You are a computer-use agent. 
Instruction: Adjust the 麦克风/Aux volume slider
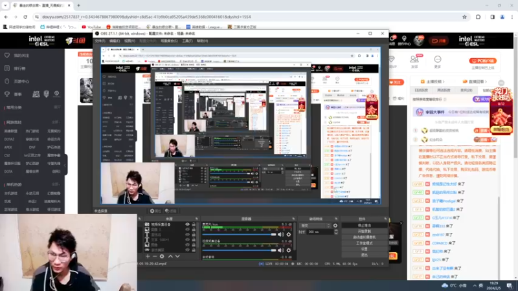tap(239, 234)
